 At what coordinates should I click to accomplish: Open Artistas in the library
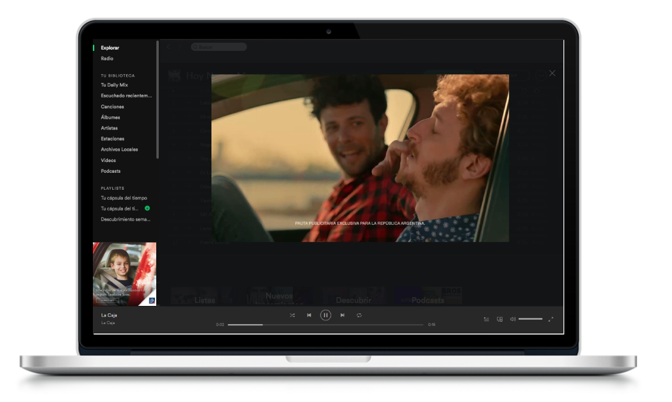(109, 128)
